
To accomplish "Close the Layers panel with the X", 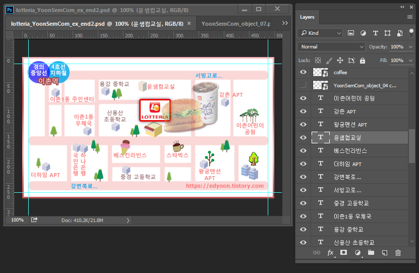I will 411,7.
